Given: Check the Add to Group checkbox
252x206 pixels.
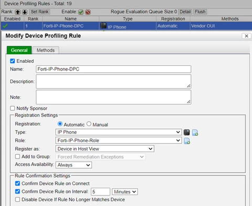Looking at the screenshot, I should [x=17, y=156].
